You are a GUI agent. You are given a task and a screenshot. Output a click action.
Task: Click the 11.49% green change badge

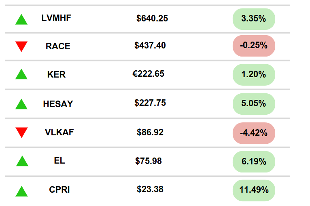point(254,191)
